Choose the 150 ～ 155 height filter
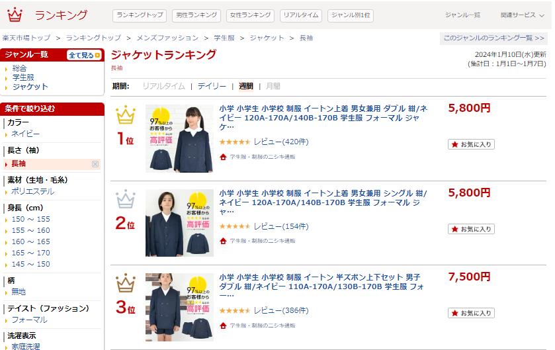Image resolution: width=555 pixels, height=350 pixels. [x=30, y=219]
